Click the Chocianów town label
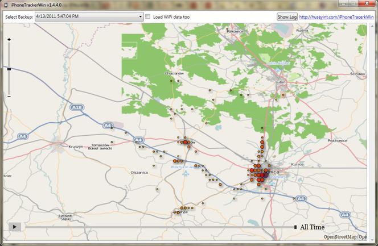378x246 pixels. pos(174,73)
